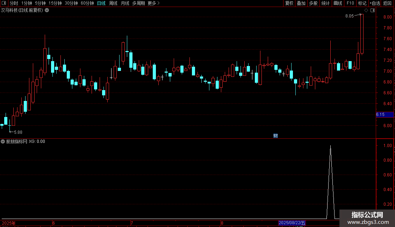This screenshot has height=227, width=395.
Task: Click the 财 financial marker on chart
Action: (x=275, y=136)
